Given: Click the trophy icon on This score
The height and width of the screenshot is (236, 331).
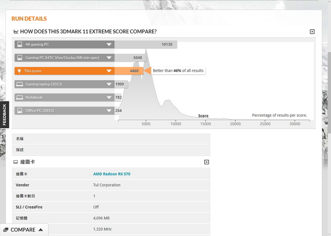Looking at the screenshot, I should [19, 71].
